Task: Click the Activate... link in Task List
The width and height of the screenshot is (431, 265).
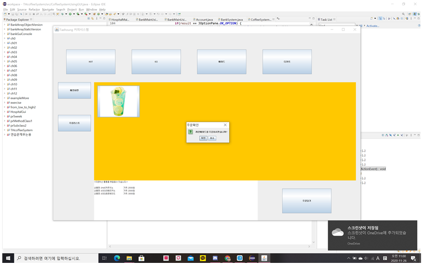Action: (372, 26)
